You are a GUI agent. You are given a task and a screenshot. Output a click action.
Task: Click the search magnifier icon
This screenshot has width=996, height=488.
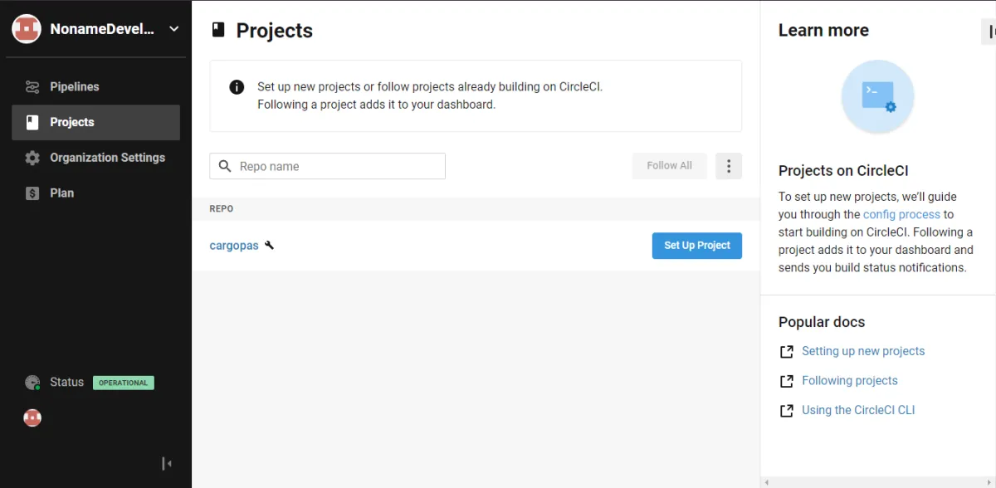point(225,166)
